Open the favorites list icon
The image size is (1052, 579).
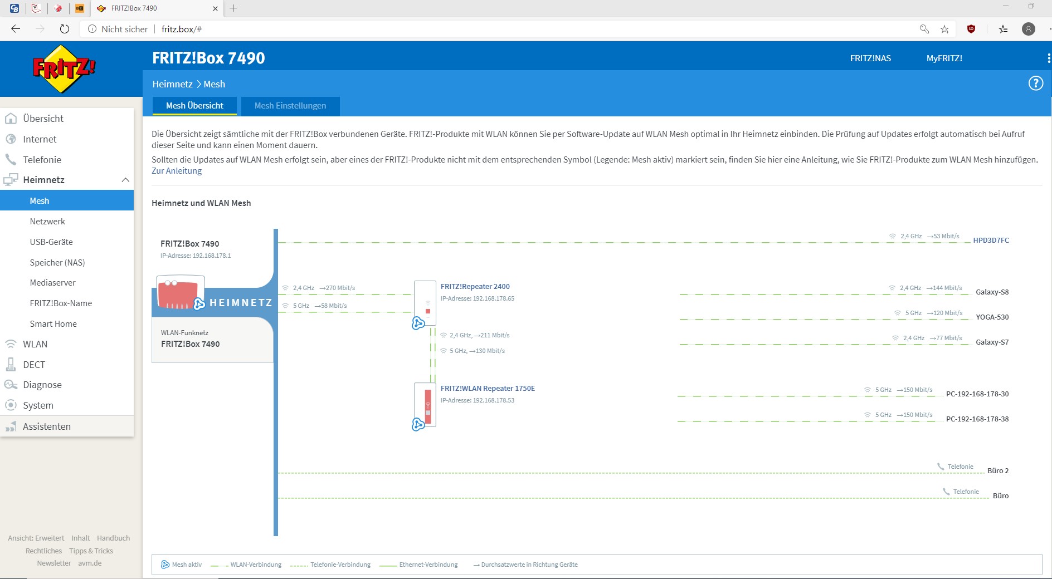1003,29
